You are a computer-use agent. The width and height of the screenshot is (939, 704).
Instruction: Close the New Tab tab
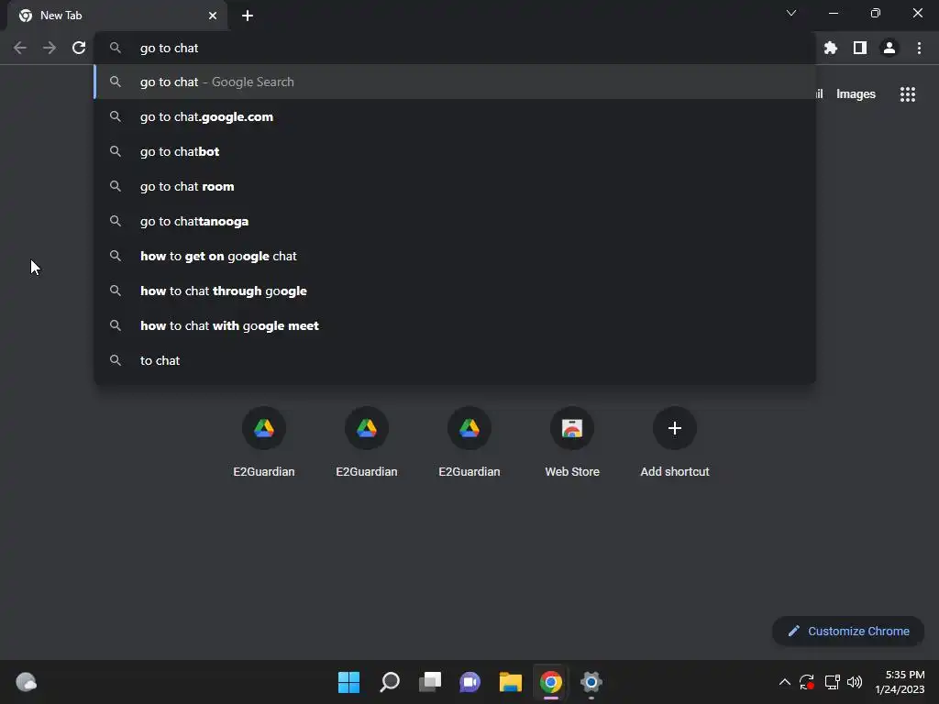[x=213, y=16]
